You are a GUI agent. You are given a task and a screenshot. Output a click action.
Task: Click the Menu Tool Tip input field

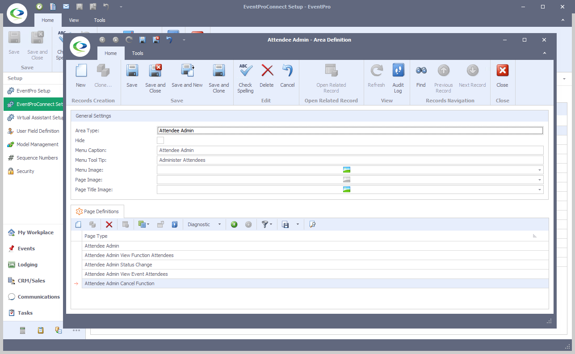[350, 160]
